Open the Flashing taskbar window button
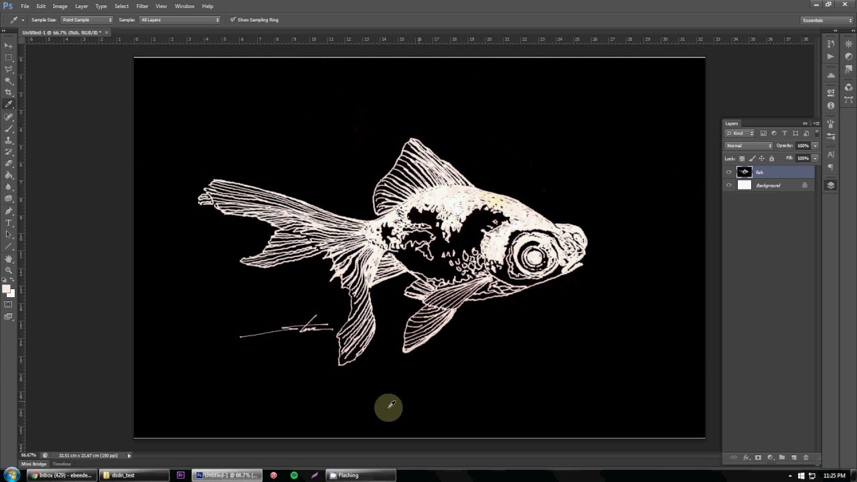Image resolution: width=857 pixels, height=482 pixels. click(361, 475)
